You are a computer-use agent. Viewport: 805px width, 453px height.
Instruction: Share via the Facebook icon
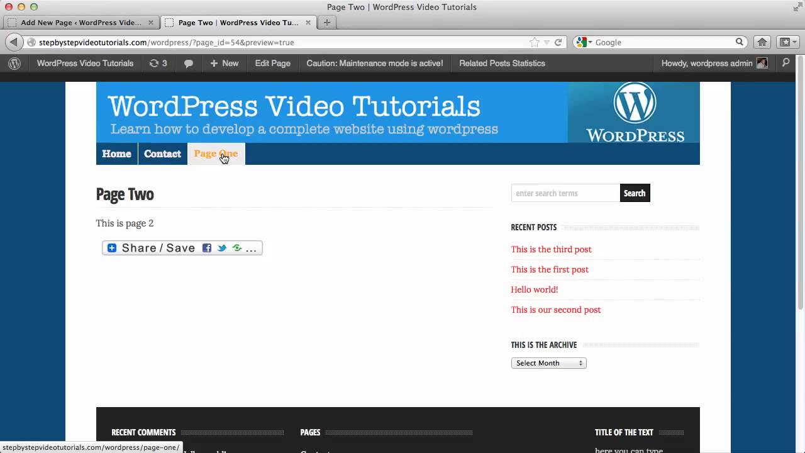point(207,248)
